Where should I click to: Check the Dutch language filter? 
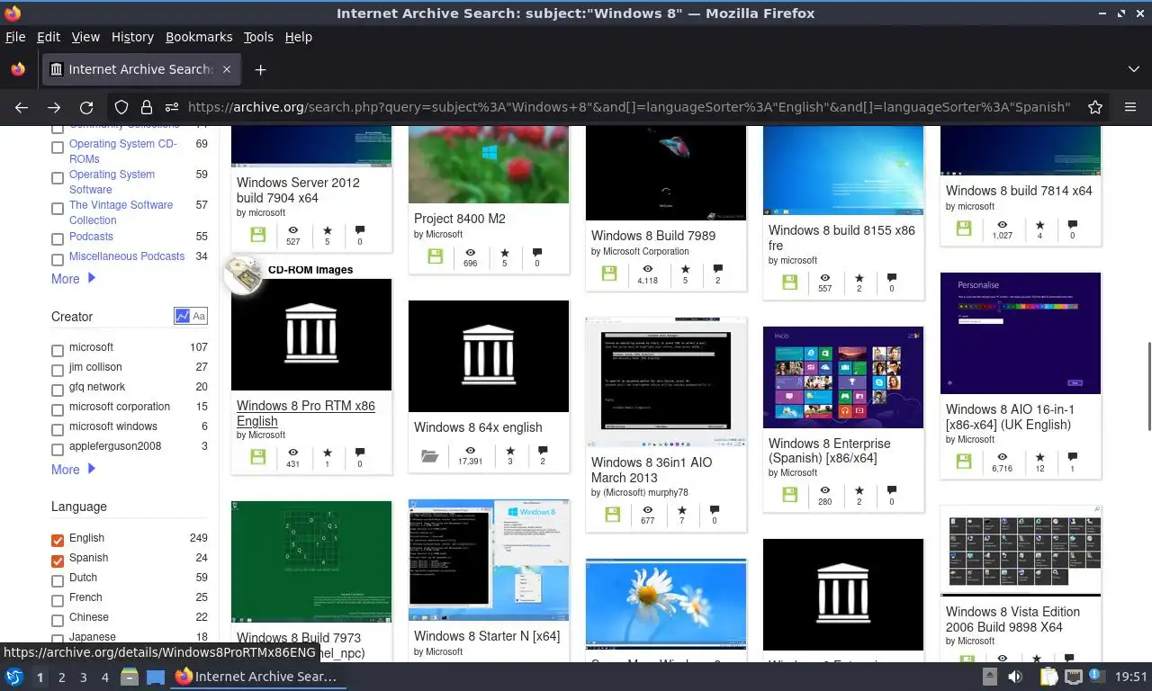coord(58,580)
